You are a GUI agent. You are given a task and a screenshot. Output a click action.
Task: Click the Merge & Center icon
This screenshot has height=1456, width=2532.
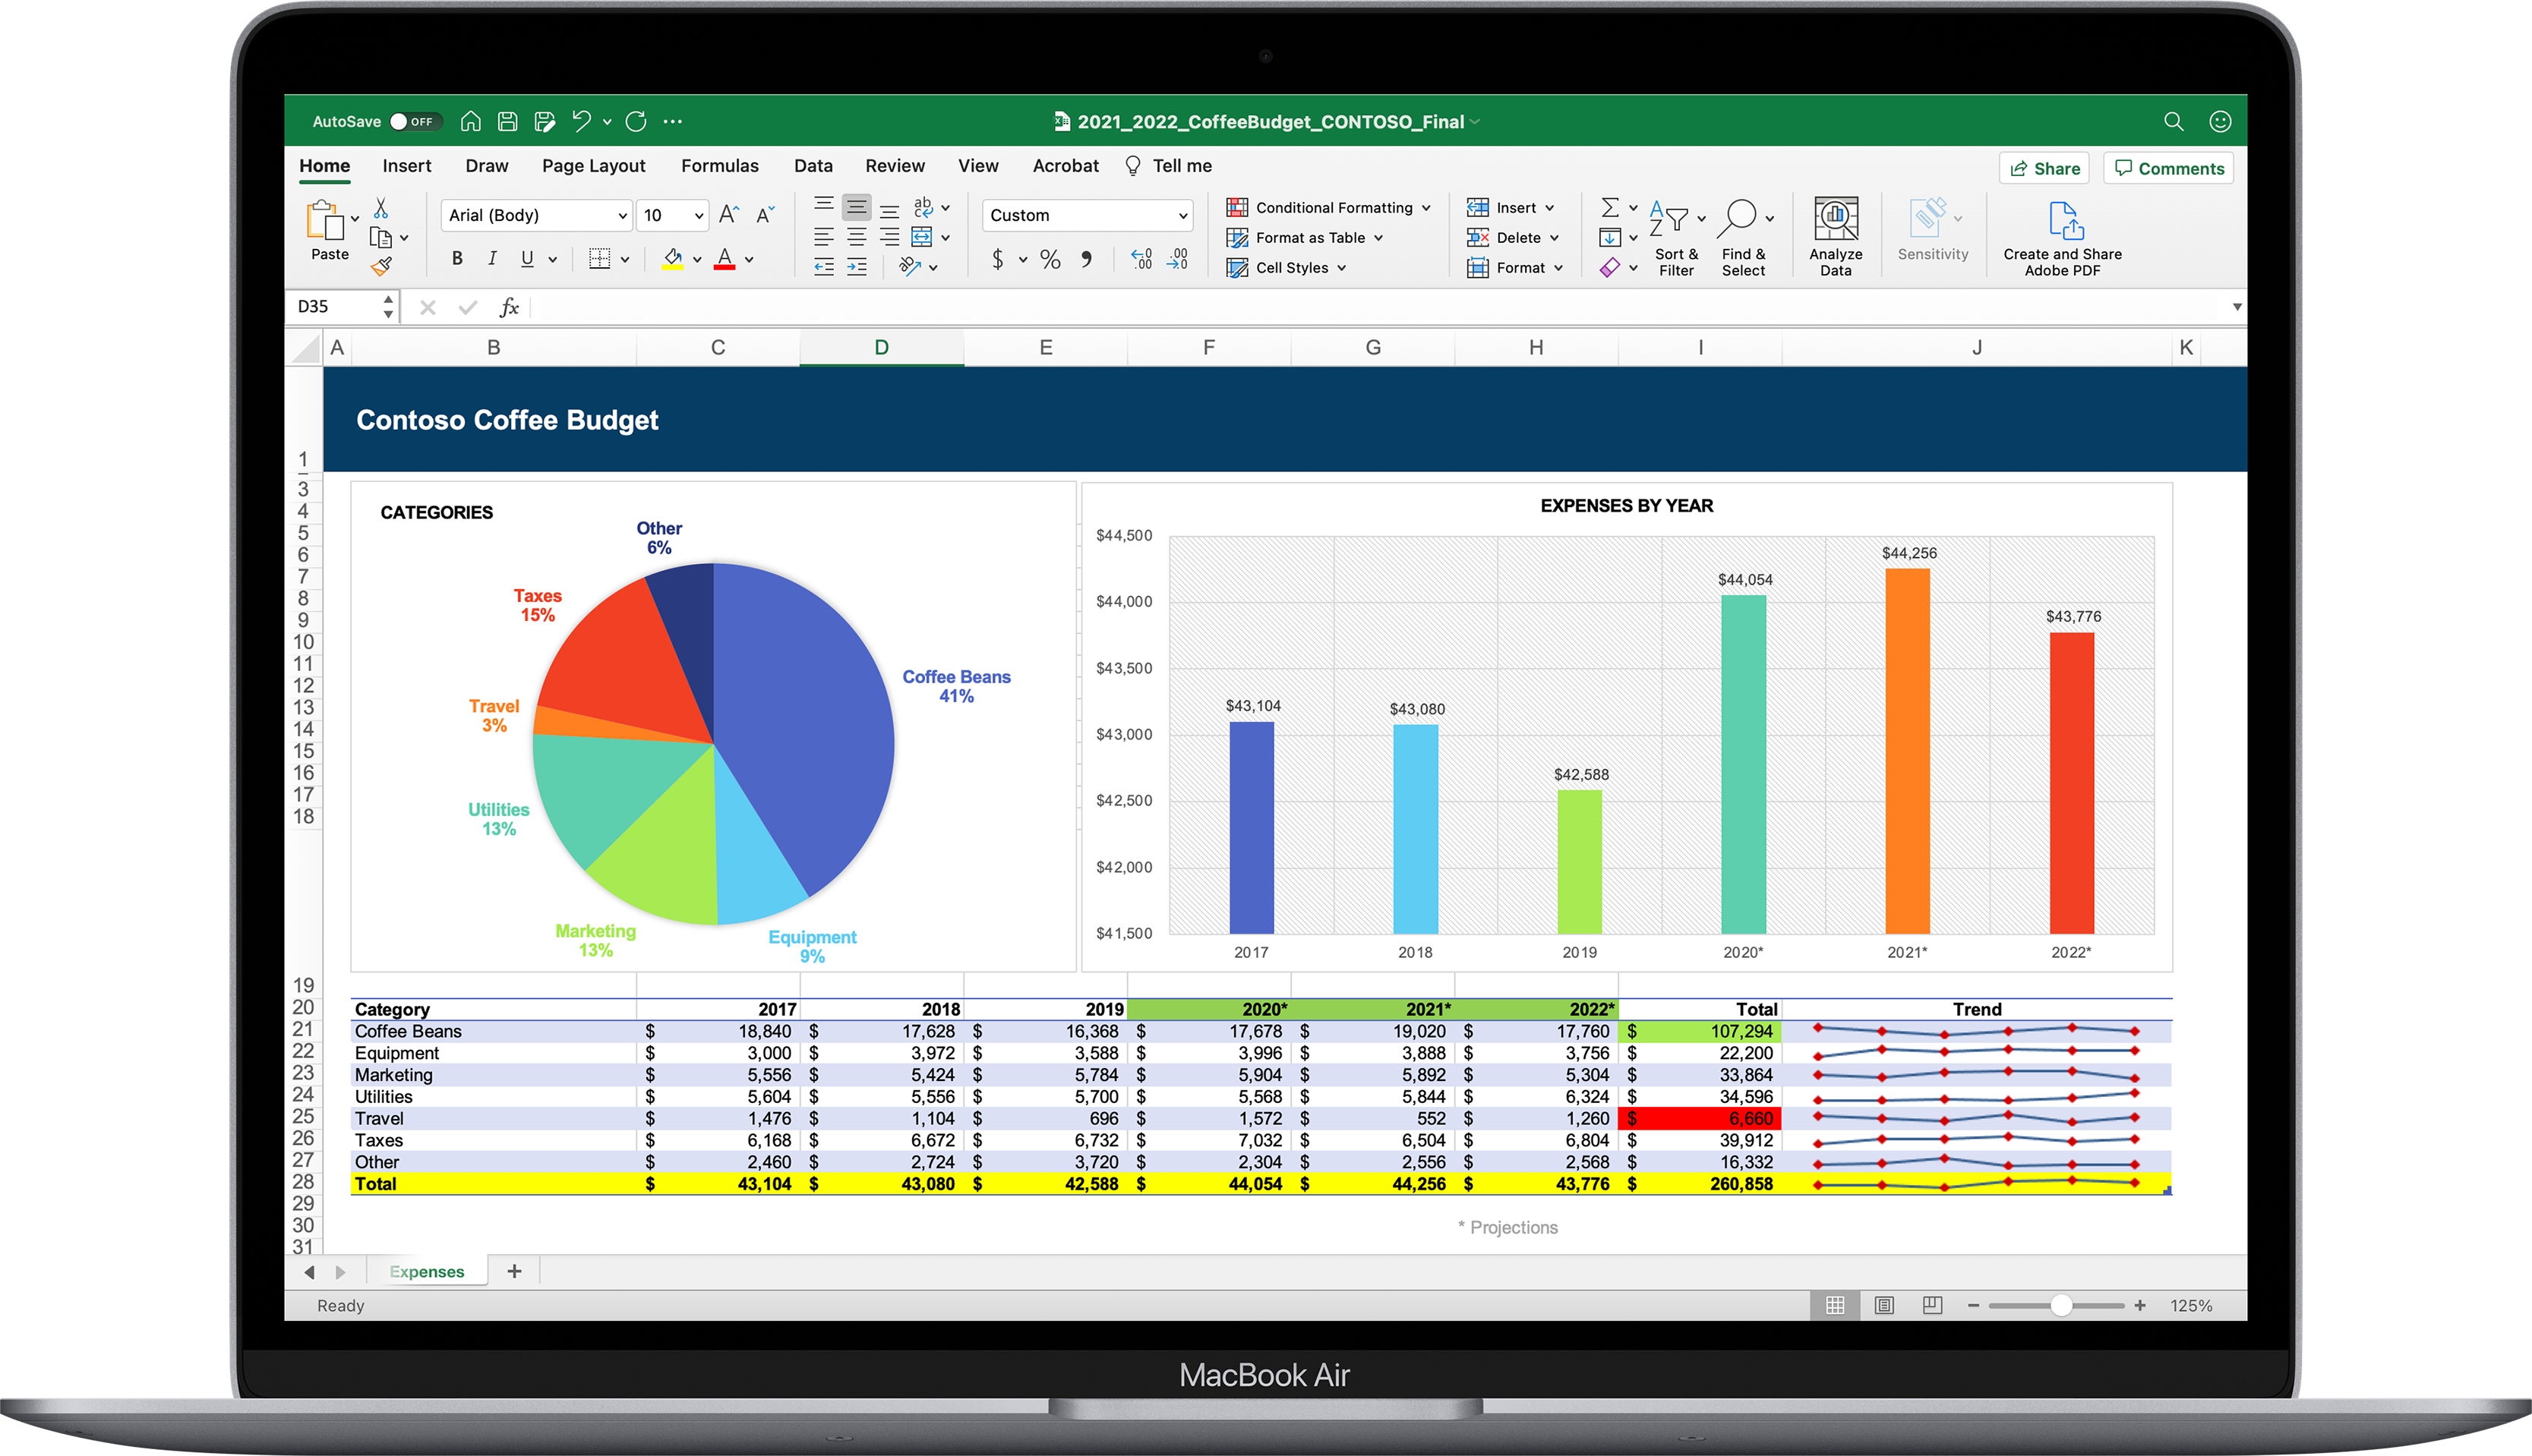point(921,237)
